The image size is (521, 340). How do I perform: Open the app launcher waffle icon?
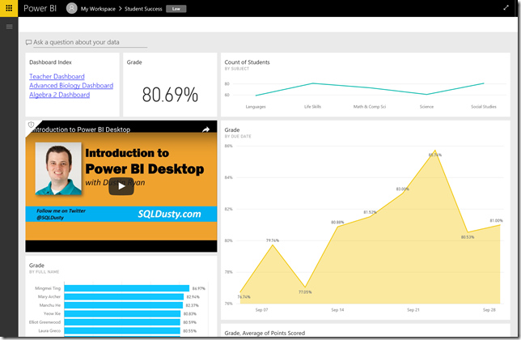point(9,8)
